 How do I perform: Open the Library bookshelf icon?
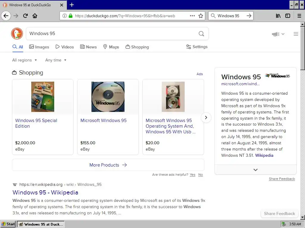coord(278,16)
